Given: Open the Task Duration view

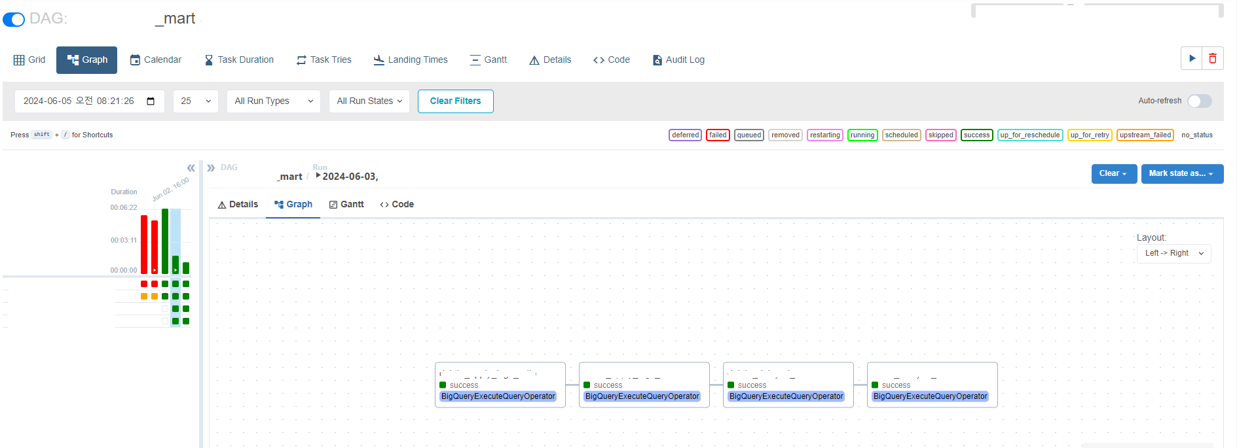Looking at the screenshot, I should click(239, 60).
